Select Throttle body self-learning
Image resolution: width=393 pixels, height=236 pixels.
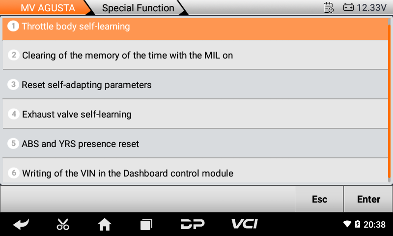(196, 27)
